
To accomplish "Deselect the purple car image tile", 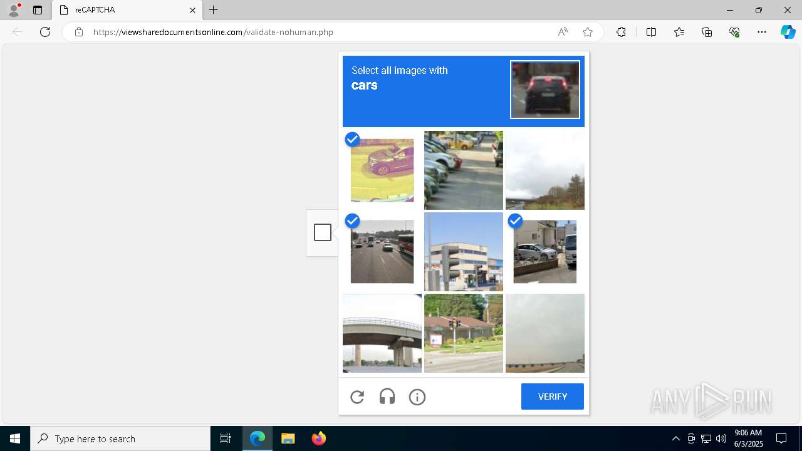I will pos(382,170).
